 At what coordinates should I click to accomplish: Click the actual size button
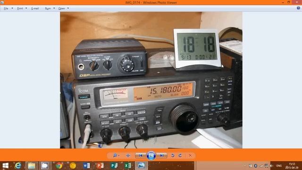pos(128,155)
